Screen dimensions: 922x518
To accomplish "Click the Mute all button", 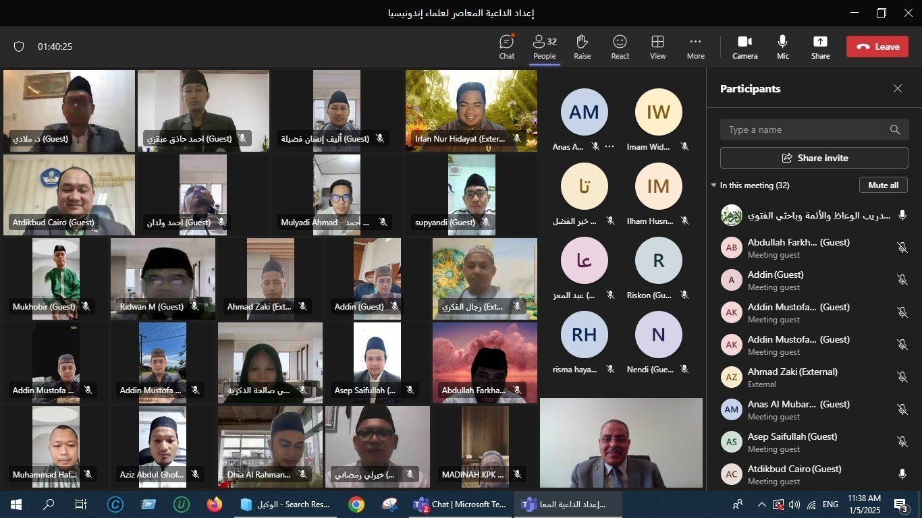I will tap(883, 185).
